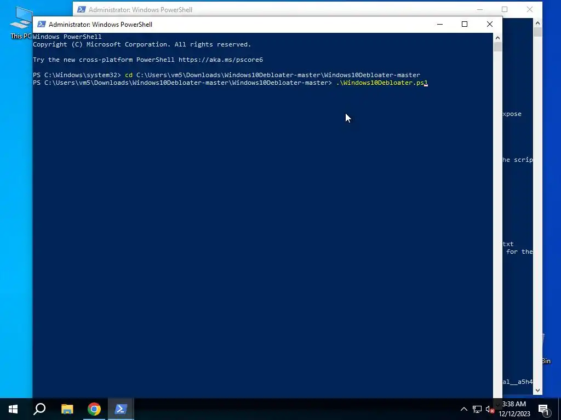Open network status tray icon
Screen dimensions: 561x420
477,409
